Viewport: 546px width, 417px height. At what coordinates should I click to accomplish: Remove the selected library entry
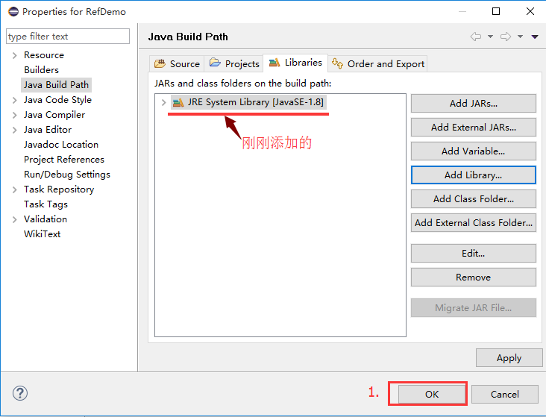(x=473, y=277)
